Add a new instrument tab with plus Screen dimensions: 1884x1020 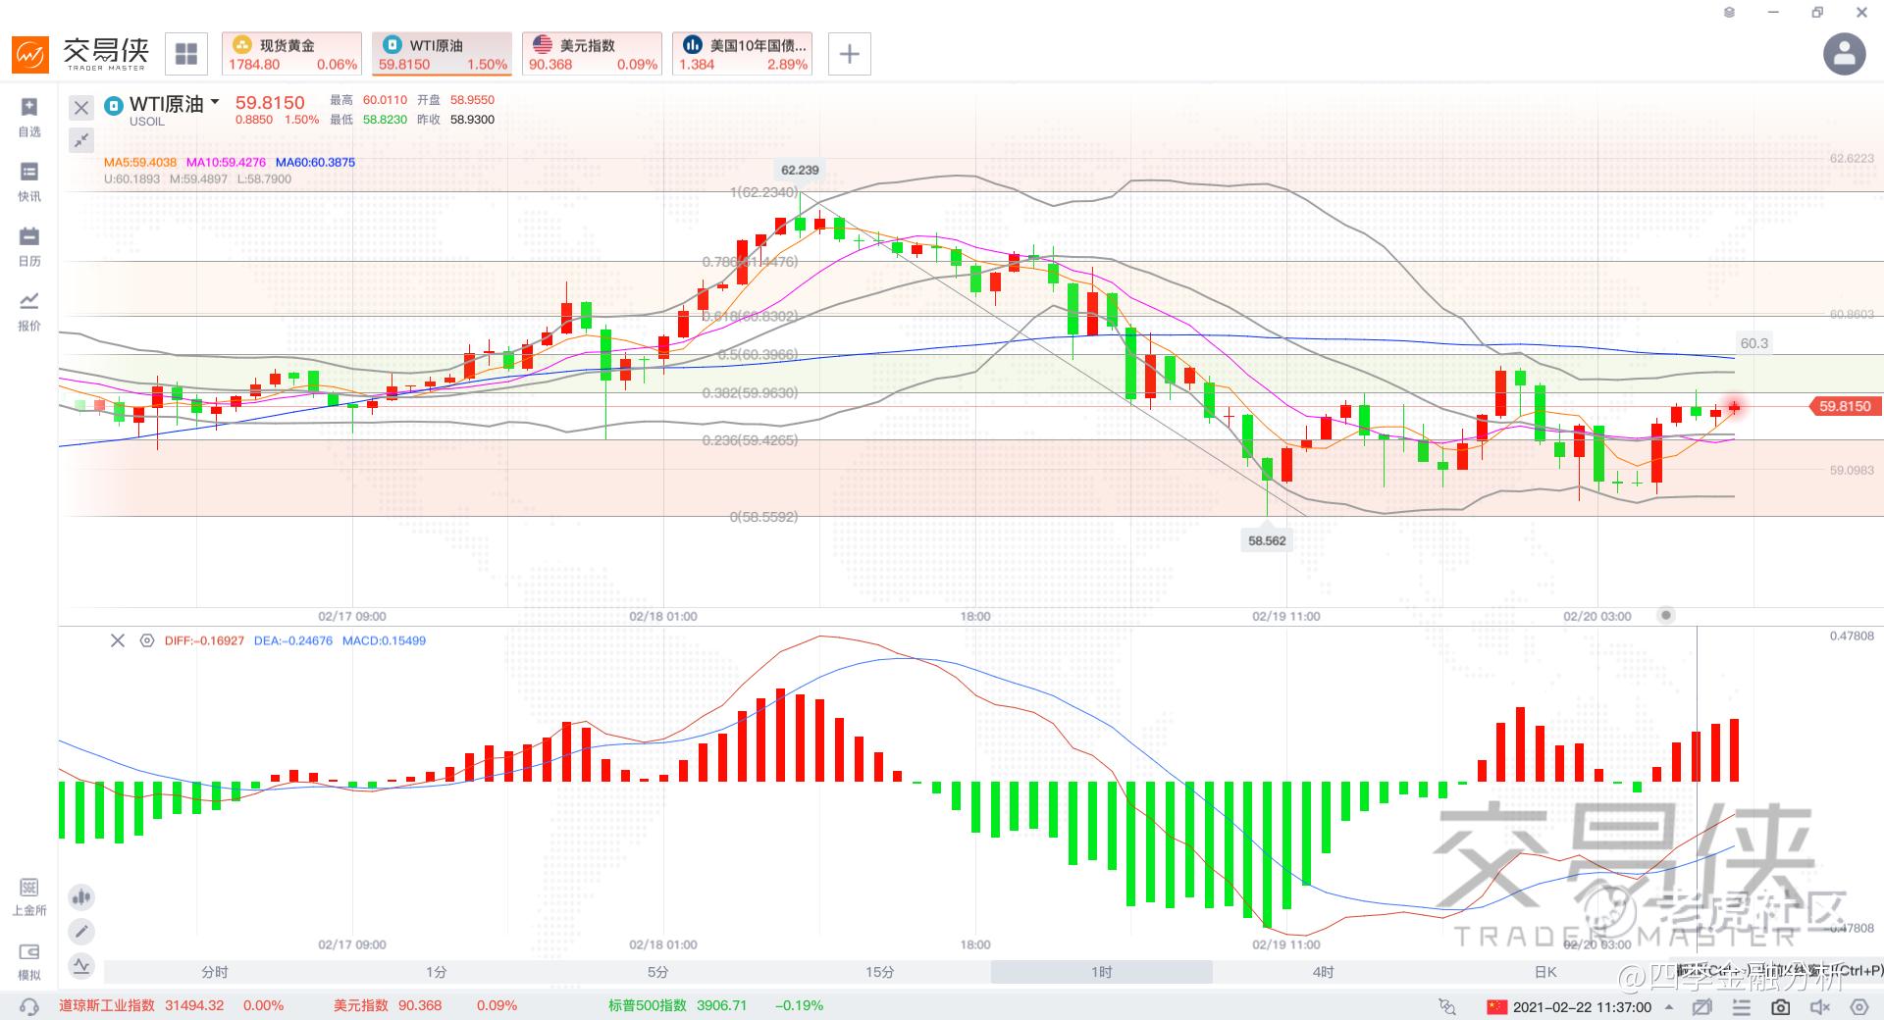pos(850,54)
